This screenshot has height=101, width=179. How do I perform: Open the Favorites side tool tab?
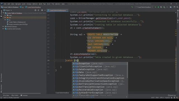click(x=1, y=88)
